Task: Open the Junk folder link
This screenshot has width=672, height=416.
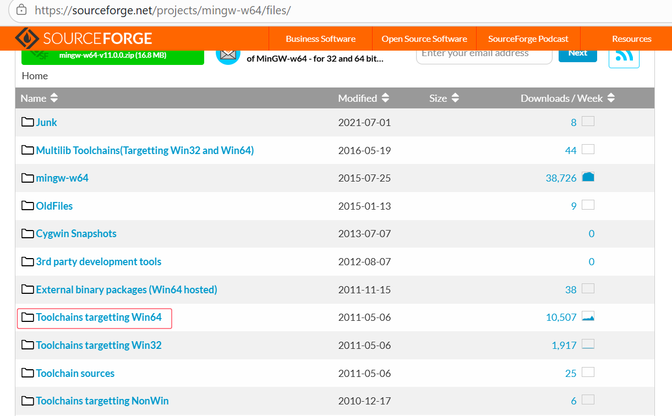Action: point(46,122)
